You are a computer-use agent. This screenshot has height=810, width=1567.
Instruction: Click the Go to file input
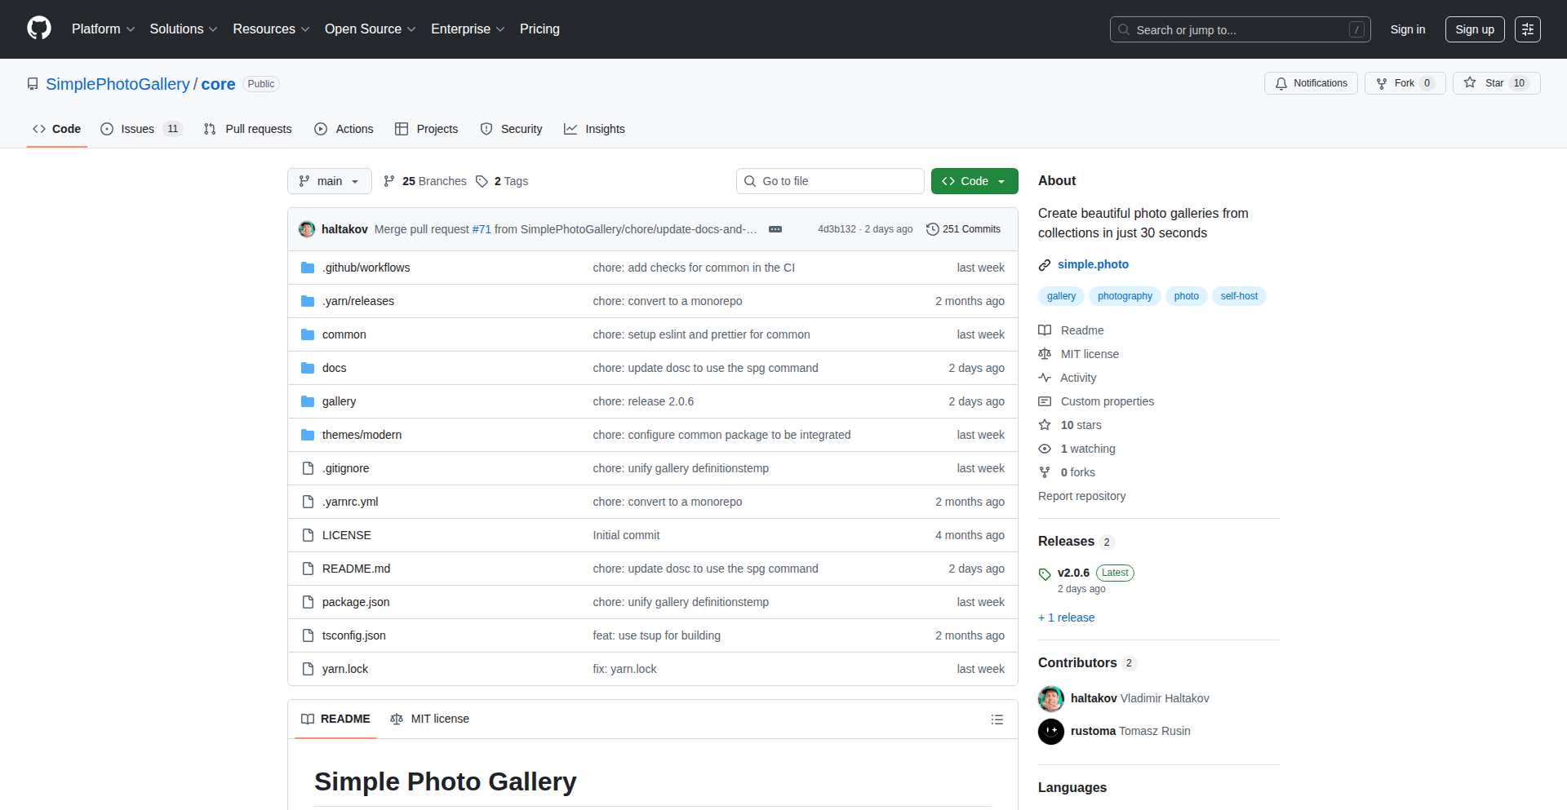tap(830, 181)
